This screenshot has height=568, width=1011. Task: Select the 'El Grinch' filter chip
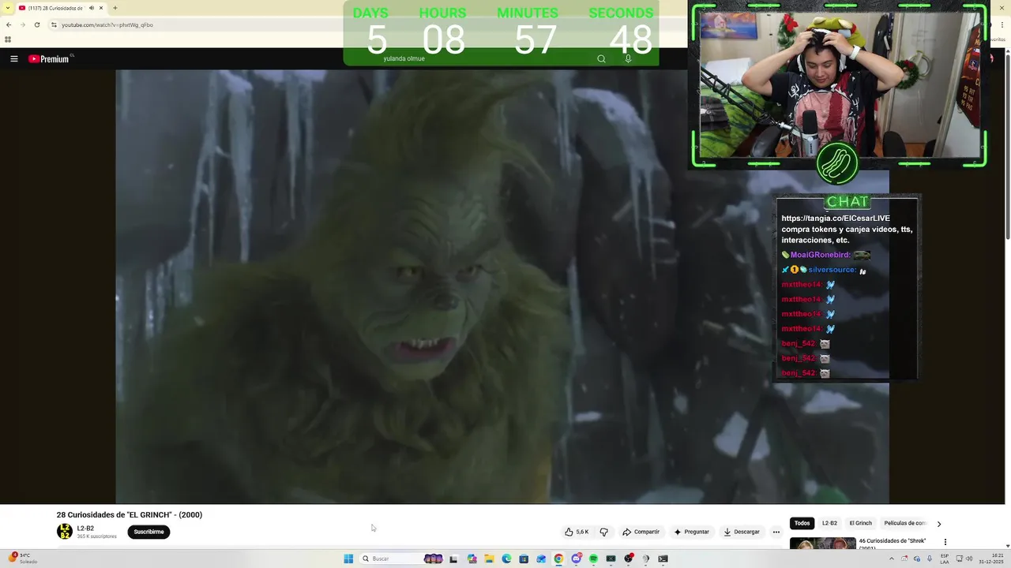[860, 523]
